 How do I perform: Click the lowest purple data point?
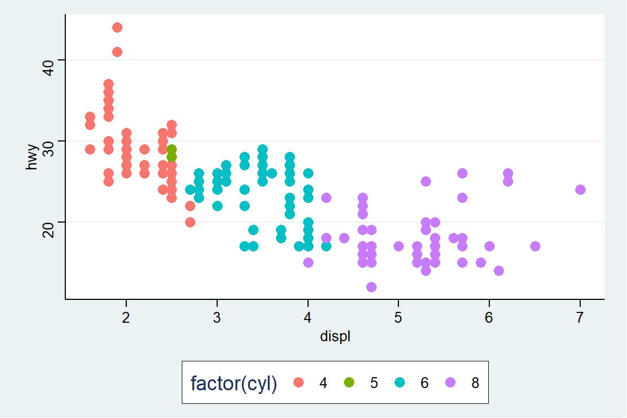click(371, 287)
